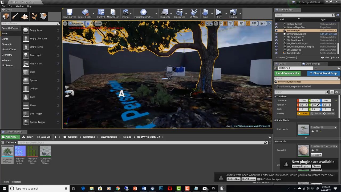Switch to the World Settings tab
341x192 pixels.
point(312,64)
